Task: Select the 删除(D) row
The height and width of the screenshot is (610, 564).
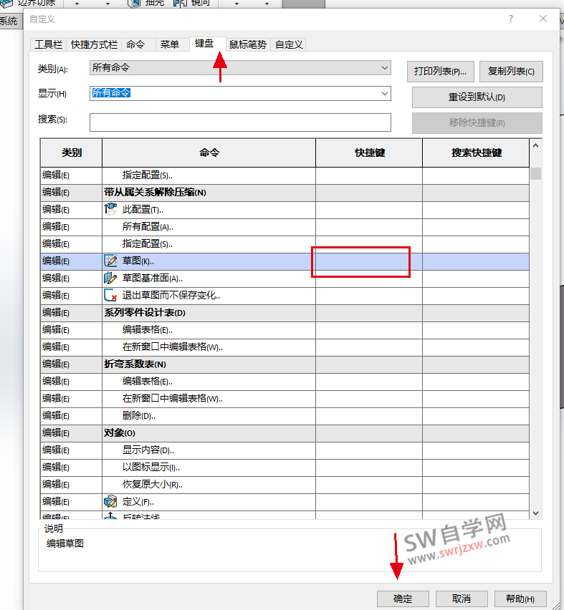Action: (x=285, y=415)
